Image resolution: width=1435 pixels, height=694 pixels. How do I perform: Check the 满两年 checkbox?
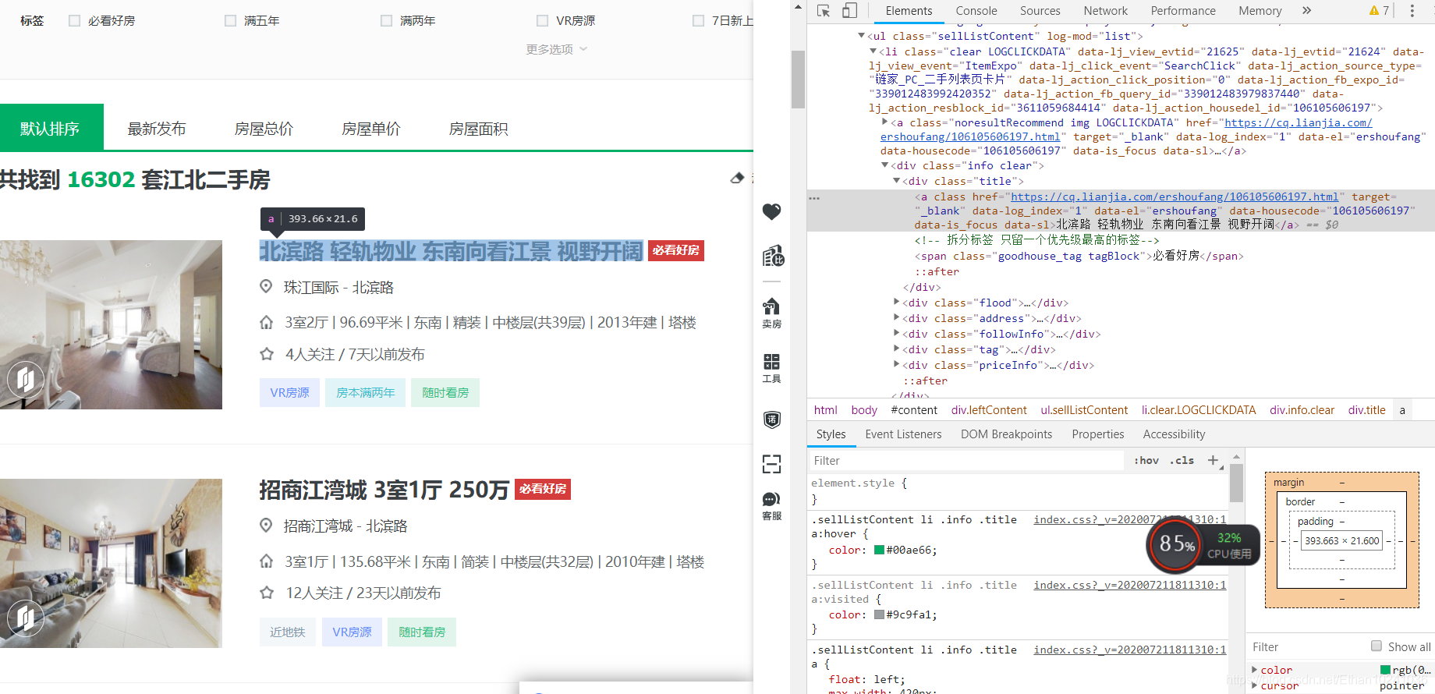click(x=386, y=21)
